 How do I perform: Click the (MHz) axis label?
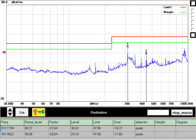click(94, 104)
